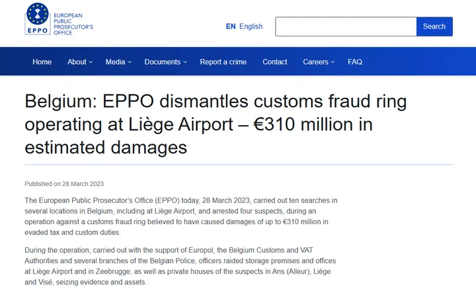
Task: Open the Contact page
Action: coord(275,62)
